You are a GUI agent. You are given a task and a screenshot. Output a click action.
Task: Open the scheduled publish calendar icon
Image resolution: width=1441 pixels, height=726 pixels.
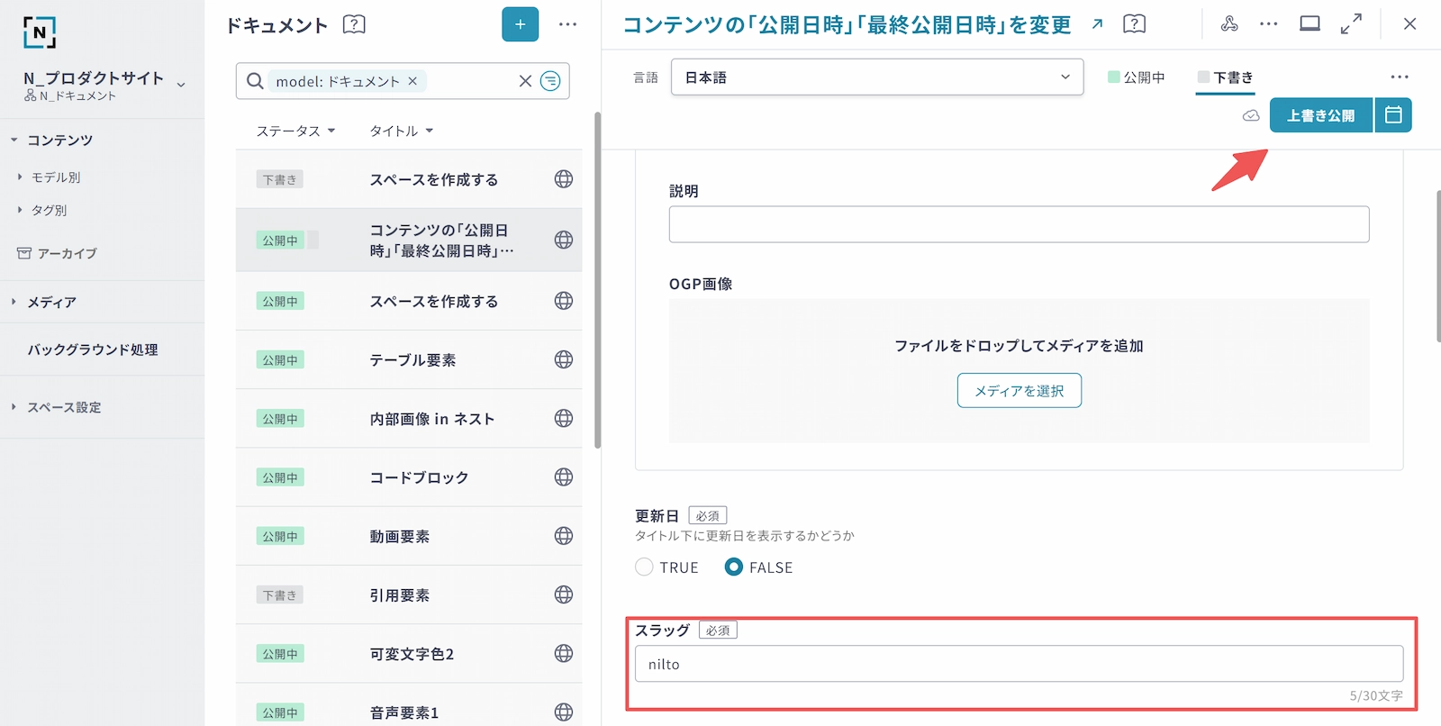coord(1393,115)
